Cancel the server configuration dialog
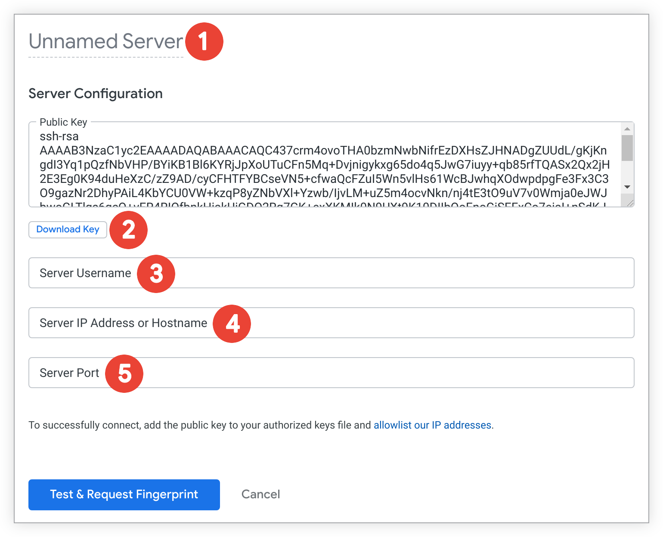663x537 pixels. 260,494
